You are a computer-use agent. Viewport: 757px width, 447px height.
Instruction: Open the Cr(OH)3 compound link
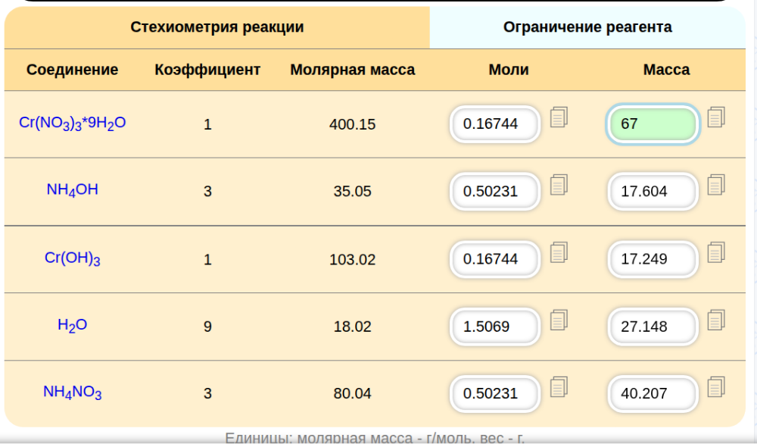72,258
